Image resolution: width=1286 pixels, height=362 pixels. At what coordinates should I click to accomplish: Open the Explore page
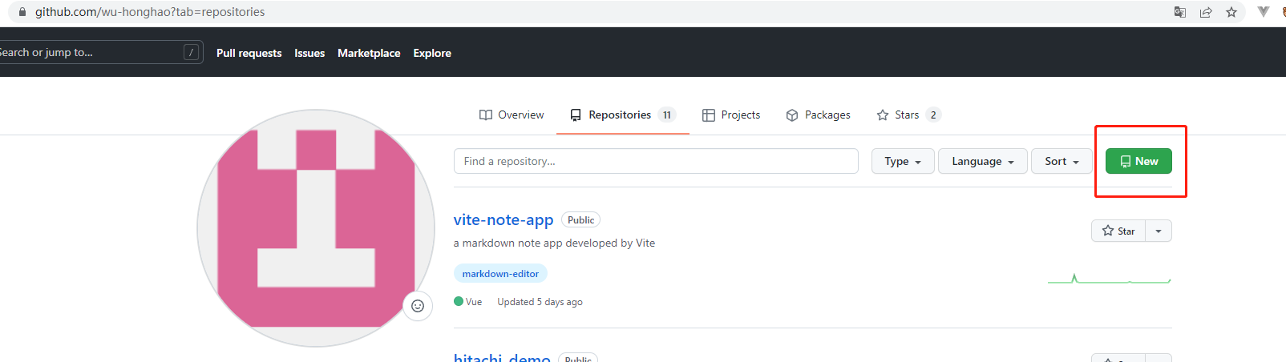432,53
